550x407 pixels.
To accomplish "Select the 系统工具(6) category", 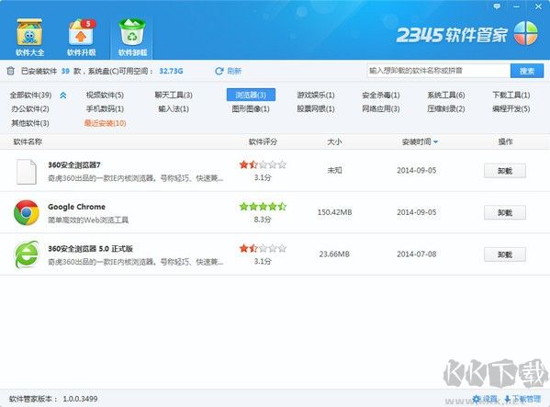I will [x=446, y=95].
